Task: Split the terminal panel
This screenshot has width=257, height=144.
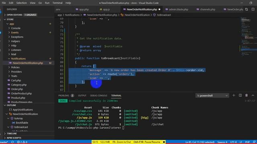Action: point(240,95)
